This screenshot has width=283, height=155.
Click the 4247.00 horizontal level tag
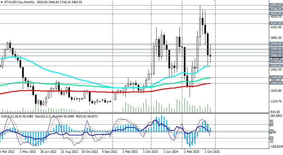pos(276,23)
